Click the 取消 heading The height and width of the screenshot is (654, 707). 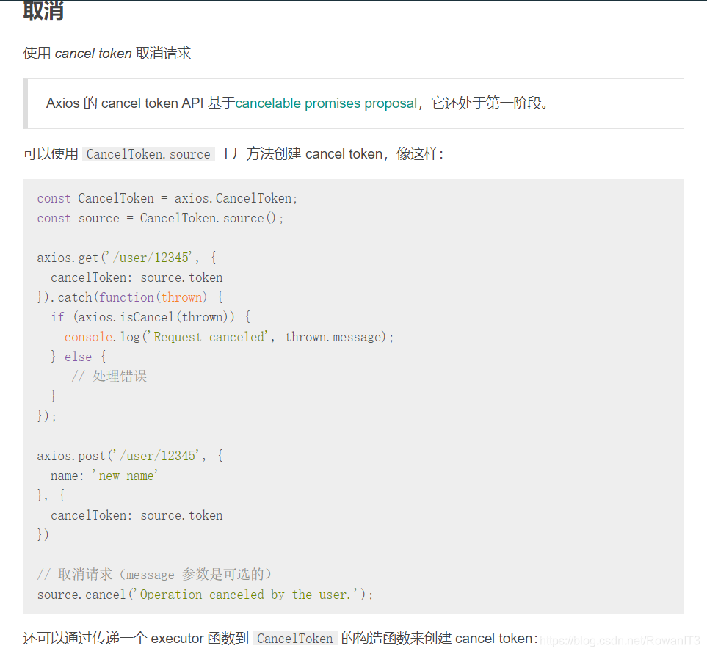coord(43,11)
